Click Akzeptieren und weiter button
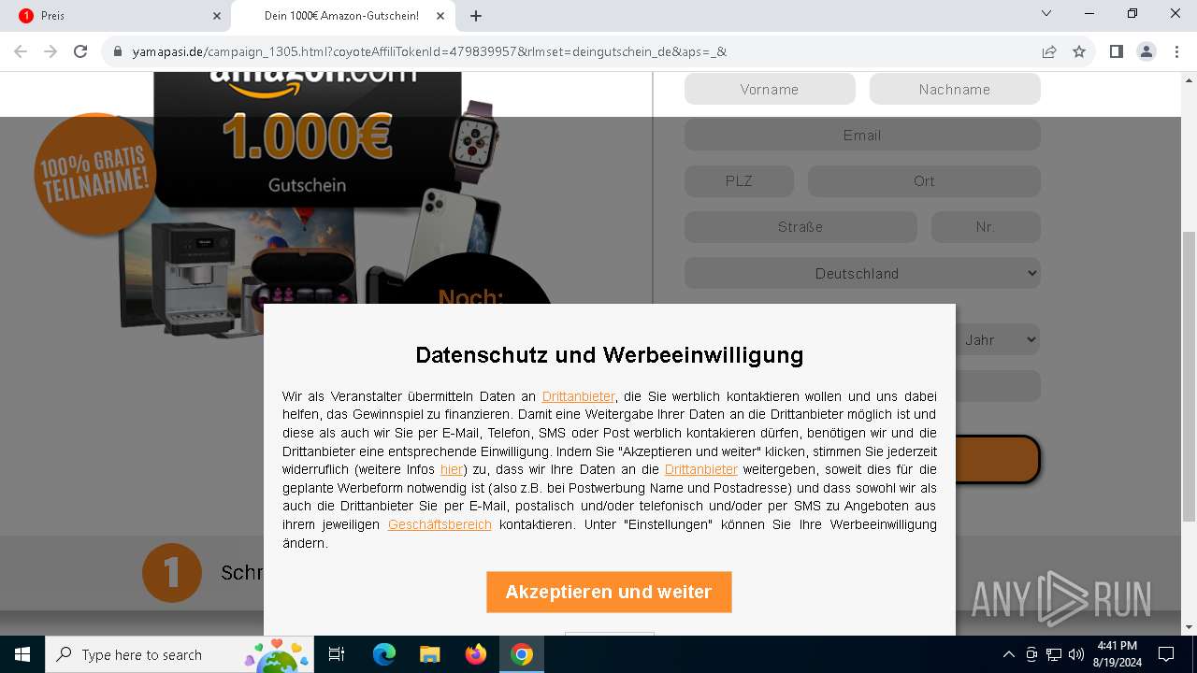 coord(609,593)
